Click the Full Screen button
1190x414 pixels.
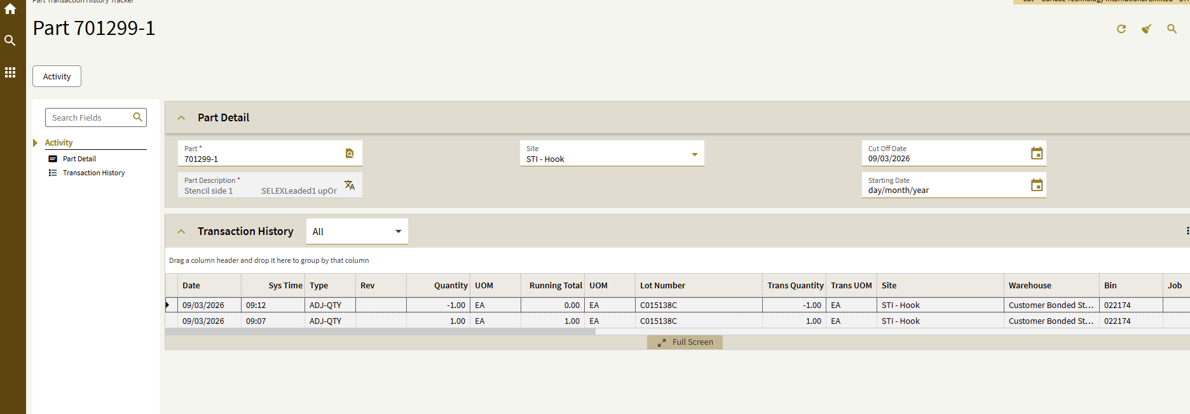685,342
